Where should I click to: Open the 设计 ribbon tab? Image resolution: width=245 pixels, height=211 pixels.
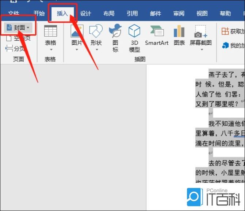86,14
